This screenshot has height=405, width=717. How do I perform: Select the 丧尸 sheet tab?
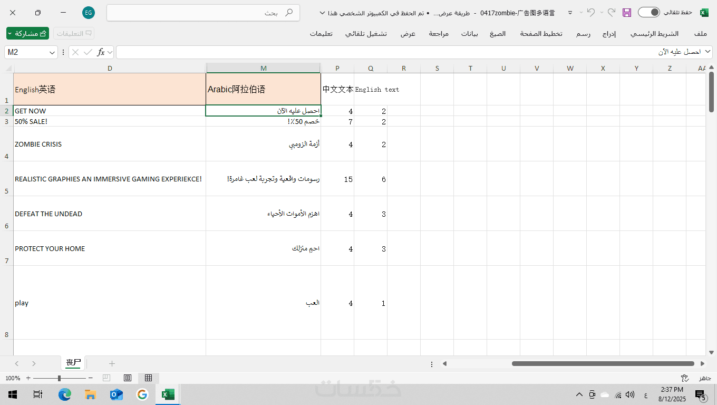coord(73,363)
